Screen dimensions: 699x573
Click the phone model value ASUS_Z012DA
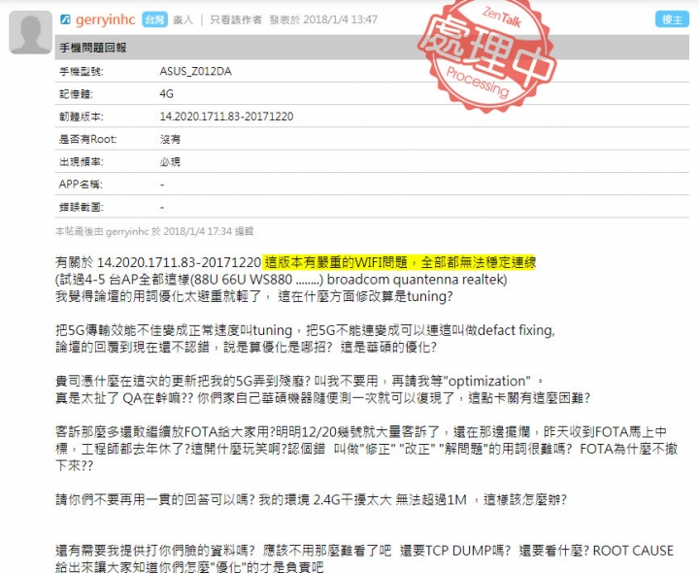click(x=196, y=71)
